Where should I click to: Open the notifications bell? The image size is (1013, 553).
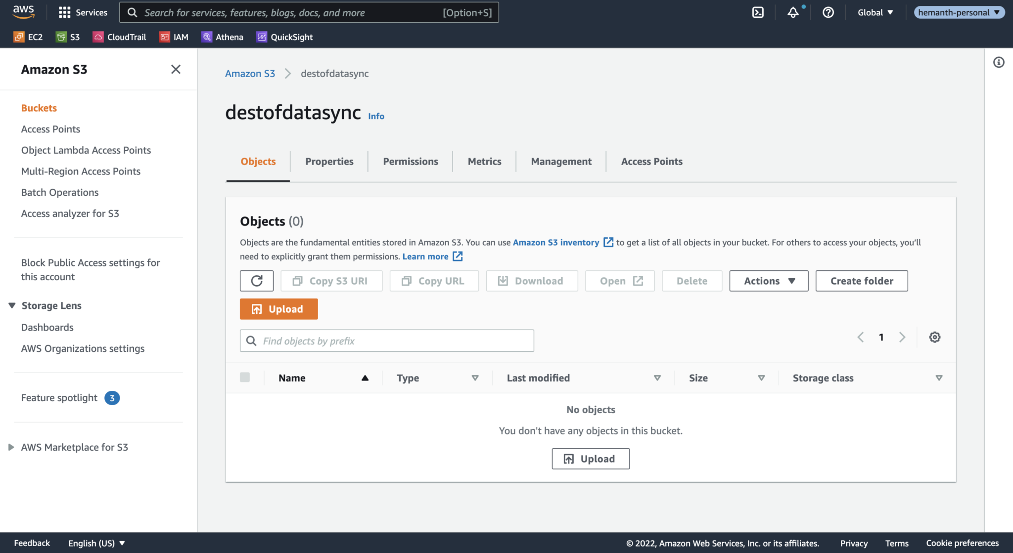pyautogui.click(x=793, y=12)
